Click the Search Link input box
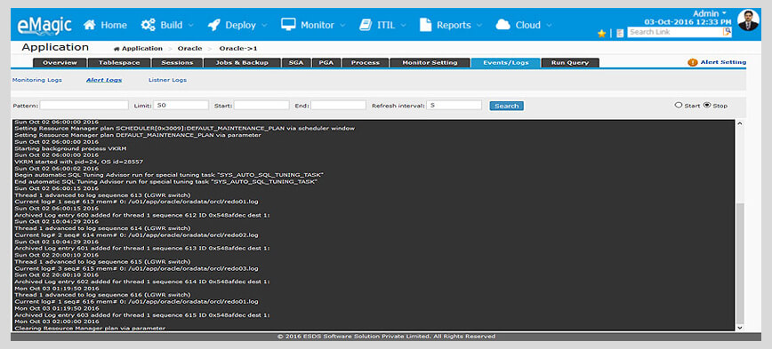 click(675, 32)
